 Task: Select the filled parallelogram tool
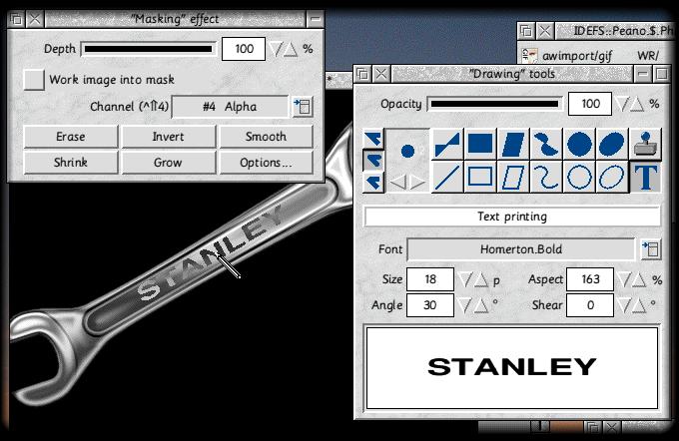(x=512, y=144)
